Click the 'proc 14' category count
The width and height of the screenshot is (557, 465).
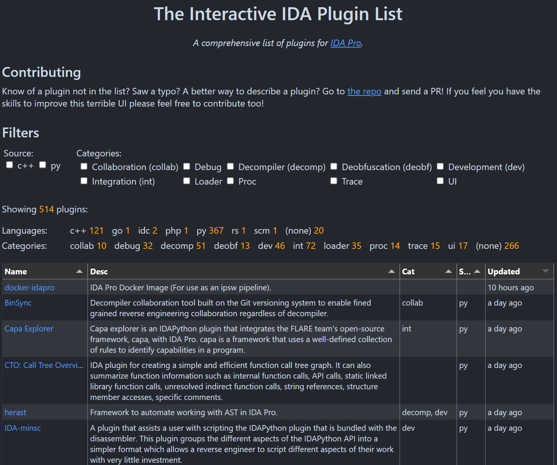pos(385,246)
